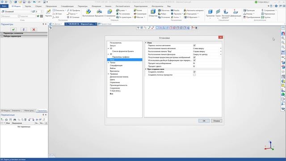Collapse the Окна settings group
This screenshot has height=161, width=286.
click(x=146, y=43)
